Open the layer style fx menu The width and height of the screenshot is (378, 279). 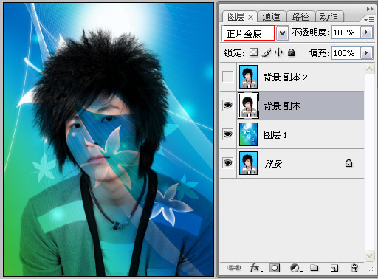[255, 268]
